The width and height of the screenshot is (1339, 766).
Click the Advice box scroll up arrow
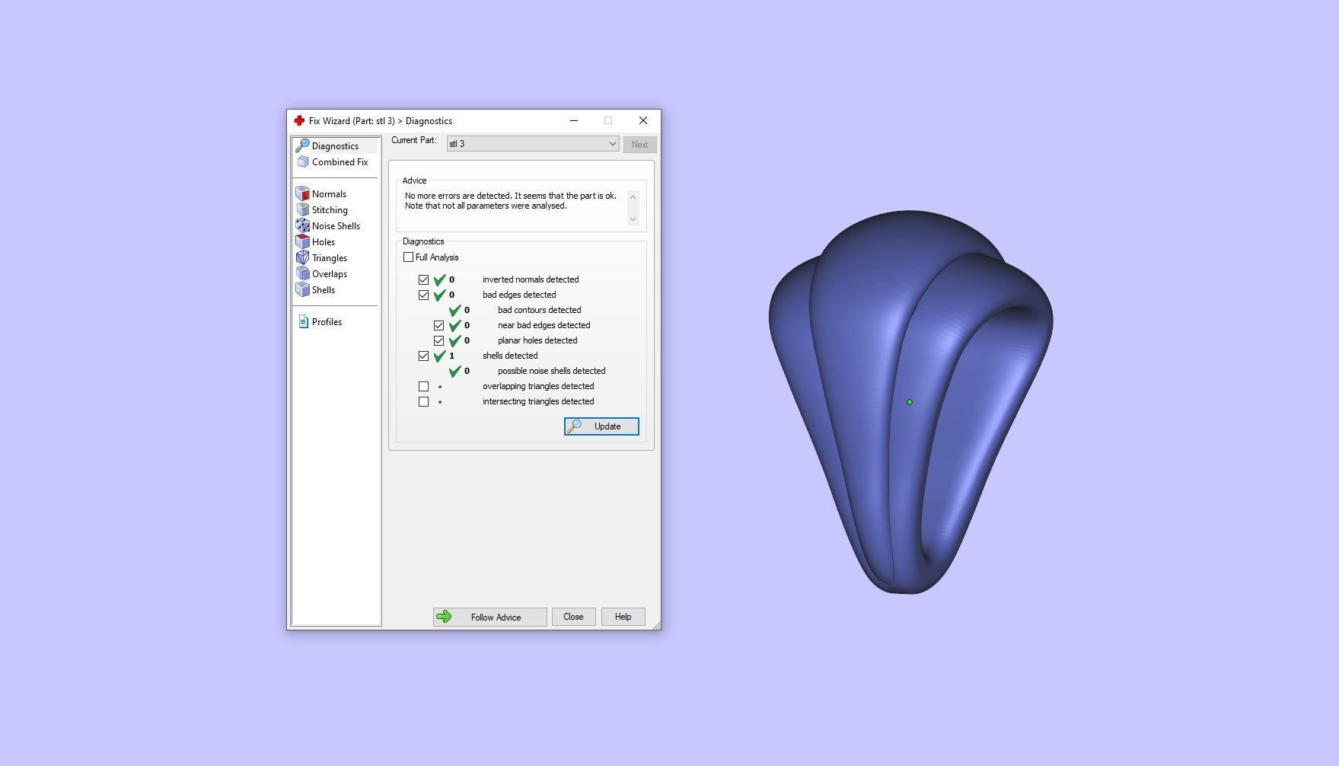(633, 197)
